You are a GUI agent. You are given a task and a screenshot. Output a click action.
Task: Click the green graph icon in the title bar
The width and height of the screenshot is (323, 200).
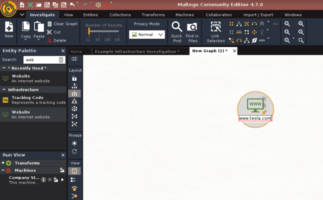click(x=30, y=4)
